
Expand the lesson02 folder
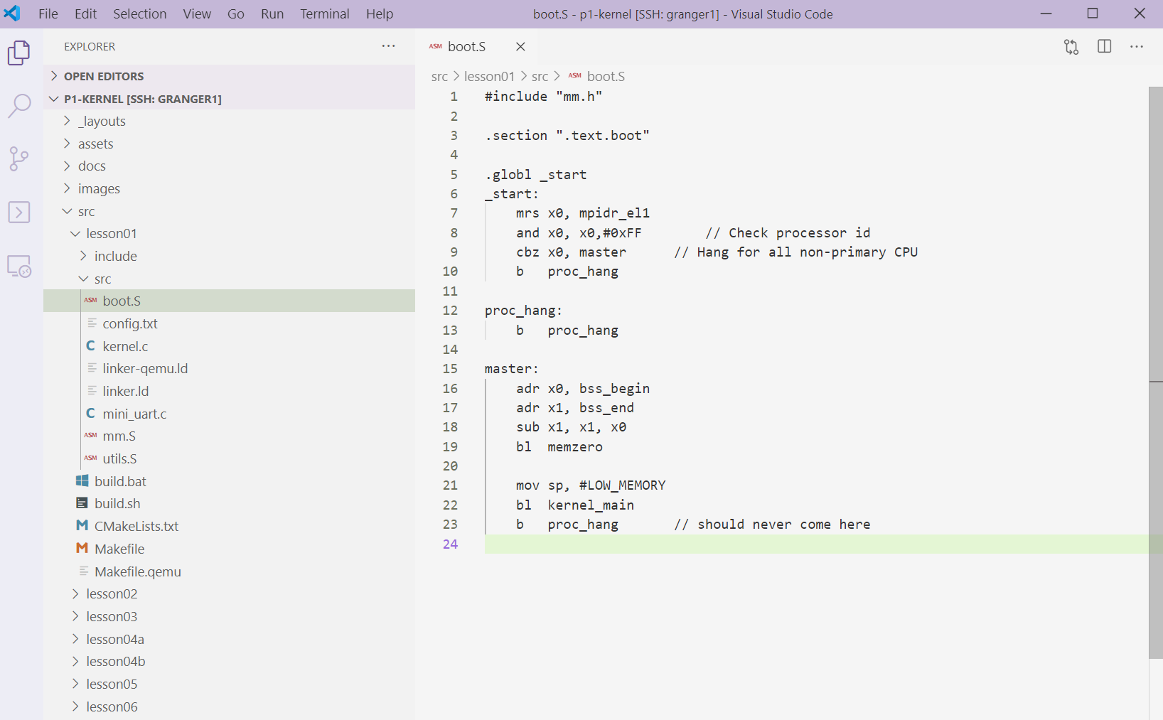[x=229, y=594]
